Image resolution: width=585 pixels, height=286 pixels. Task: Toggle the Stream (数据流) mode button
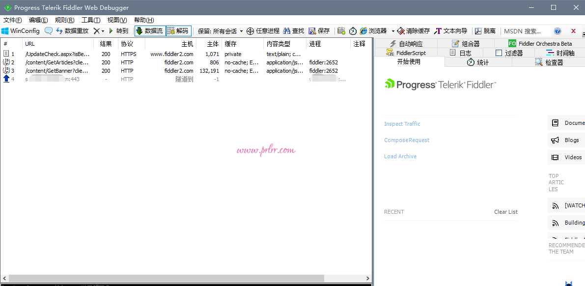(x=149, y=31)
